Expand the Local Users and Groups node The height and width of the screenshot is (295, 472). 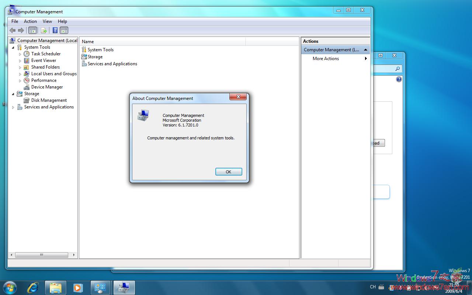click(x=20, y=74)
